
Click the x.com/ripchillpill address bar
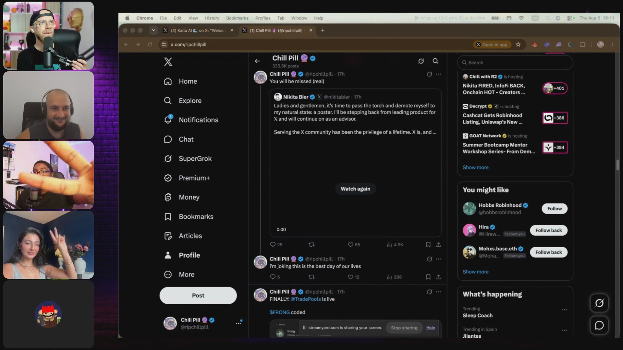315,44
